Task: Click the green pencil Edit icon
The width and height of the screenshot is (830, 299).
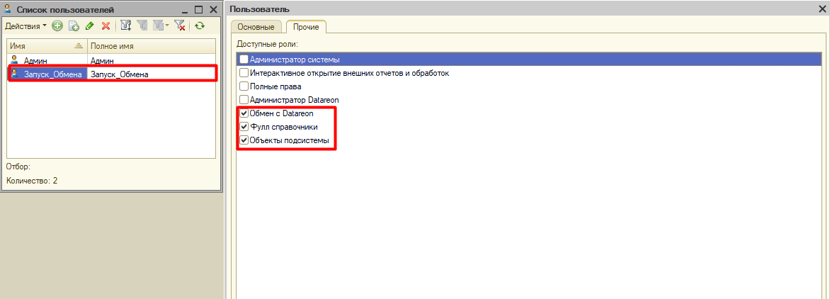Action: [x=89, y=26]
